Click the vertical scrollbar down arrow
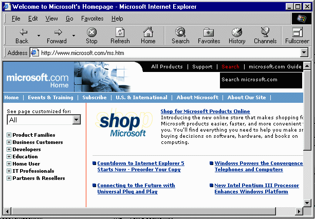Screen dimensions: 315x219 tap(307, 203)
